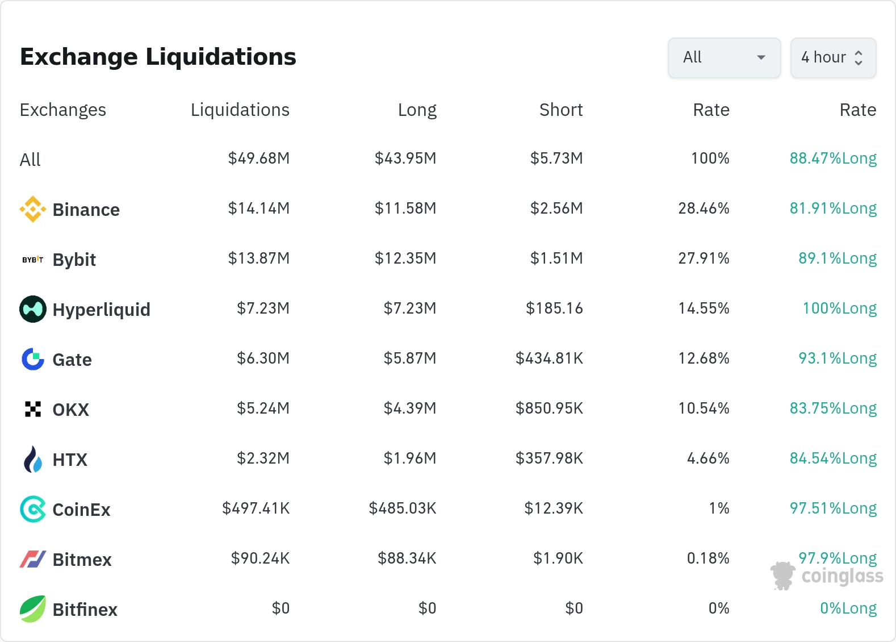
Task: Click the Bitmex logo icon
Action: coord(33,559)
